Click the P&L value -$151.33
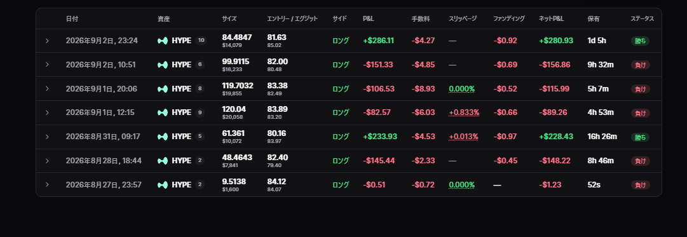 (x=378, y=65)
